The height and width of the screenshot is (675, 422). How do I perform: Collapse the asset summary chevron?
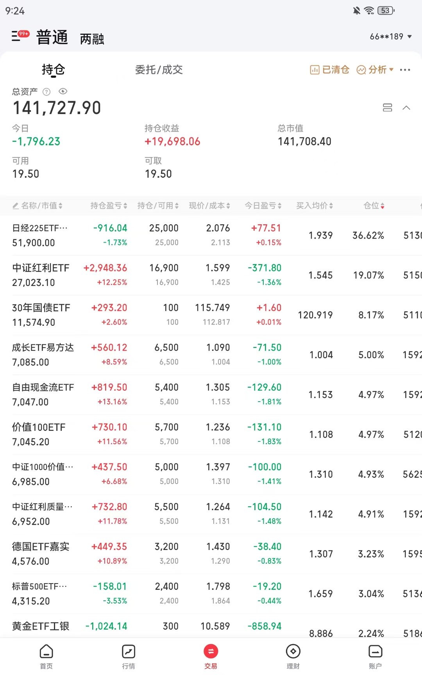(406, 108)
